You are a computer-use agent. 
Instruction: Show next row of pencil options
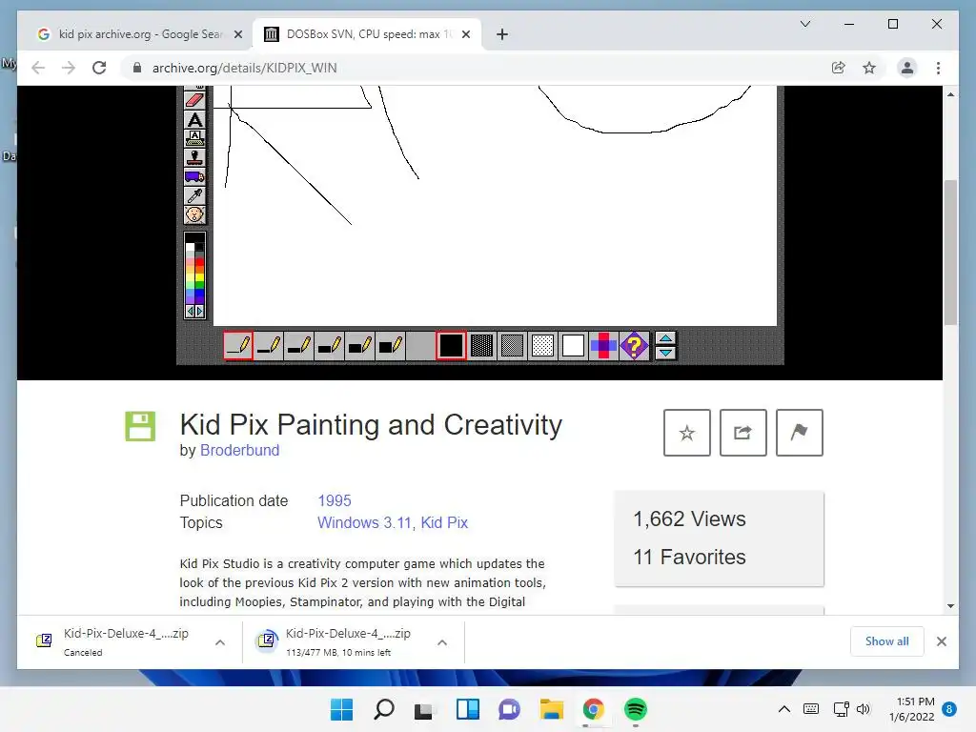[x=665, y=353]
